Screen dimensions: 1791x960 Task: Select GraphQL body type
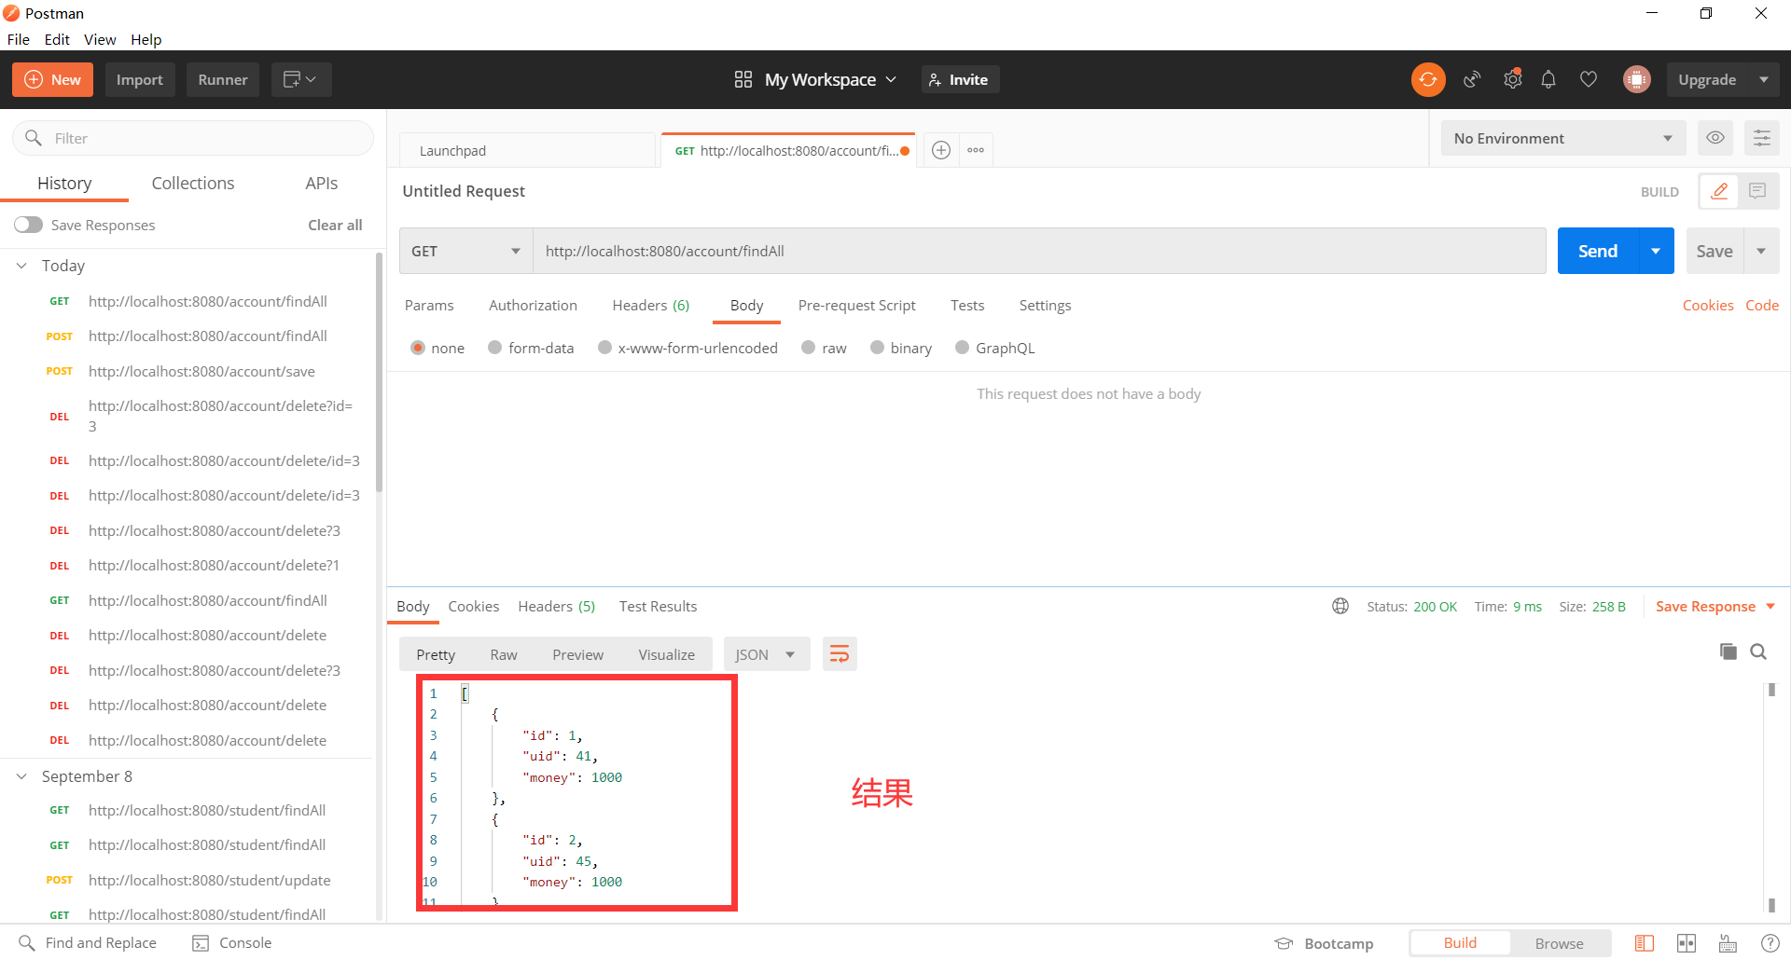963,348
